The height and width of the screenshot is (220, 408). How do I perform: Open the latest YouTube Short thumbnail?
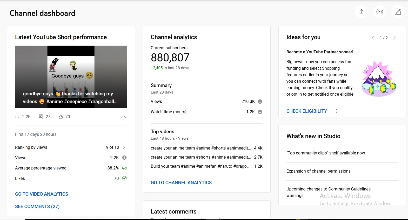coord(71,77)
